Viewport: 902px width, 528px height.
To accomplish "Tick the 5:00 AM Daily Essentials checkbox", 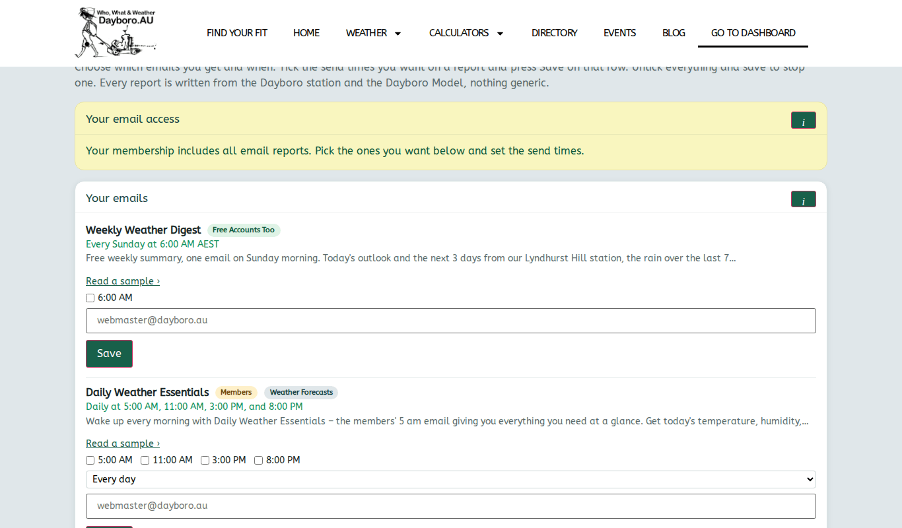I will tap(90, 461).
